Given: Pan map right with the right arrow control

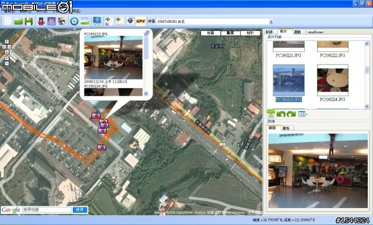Looking at the screenshot, I should tap(9, 47).
